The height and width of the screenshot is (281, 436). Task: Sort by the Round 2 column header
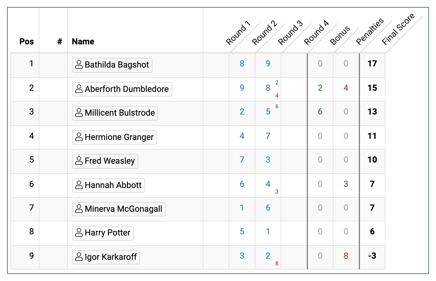click(264, 33)
